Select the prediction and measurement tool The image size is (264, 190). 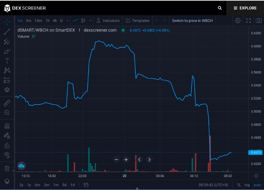[7, 80]
